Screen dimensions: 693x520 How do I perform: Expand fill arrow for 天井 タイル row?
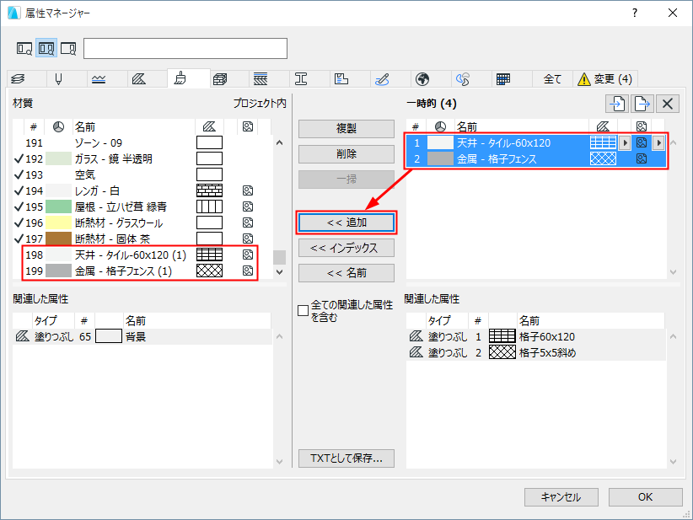click(625, 142)
